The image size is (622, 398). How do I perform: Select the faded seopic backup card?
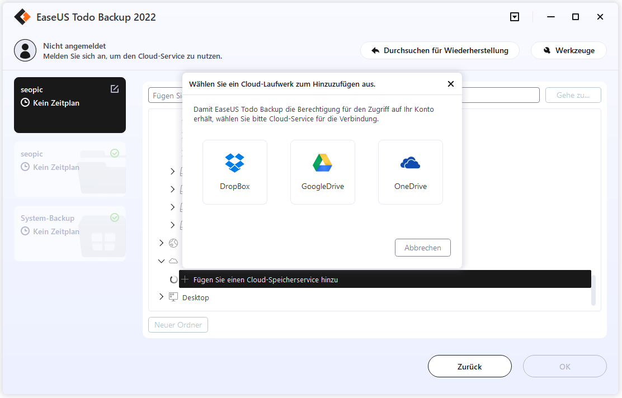pyautogui.click(x=70, y=169)
